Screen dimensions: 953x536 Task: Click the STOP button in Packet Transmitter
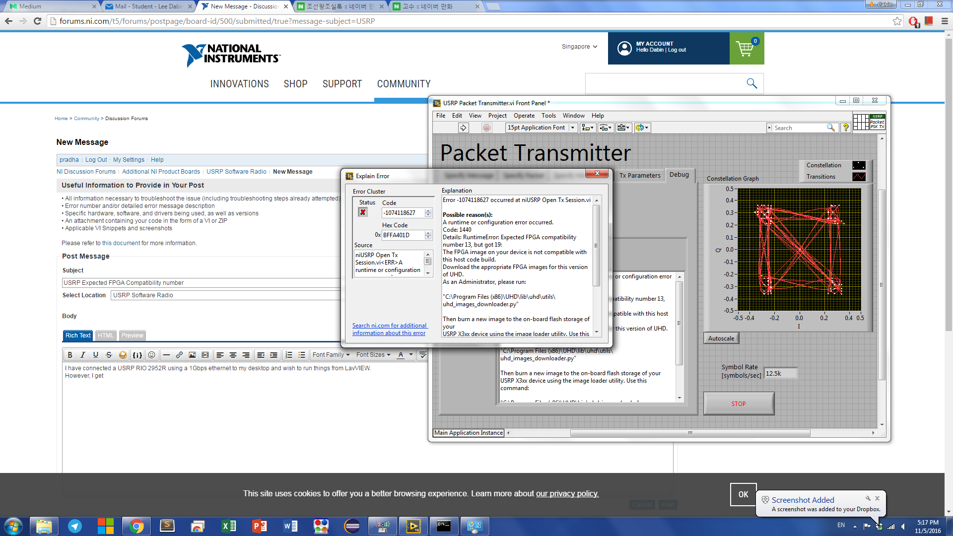[x=739, y=403]
